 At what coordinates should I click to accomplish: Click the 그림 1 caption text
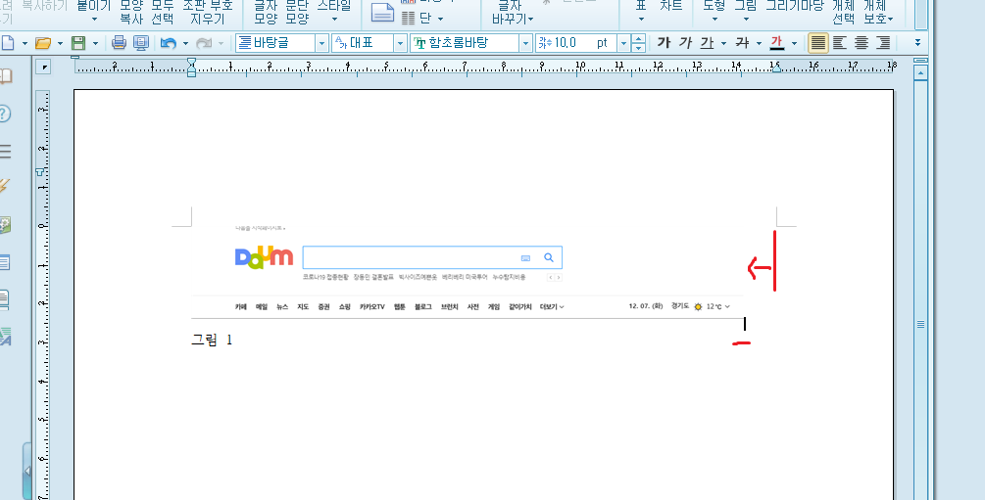point(212,341)
